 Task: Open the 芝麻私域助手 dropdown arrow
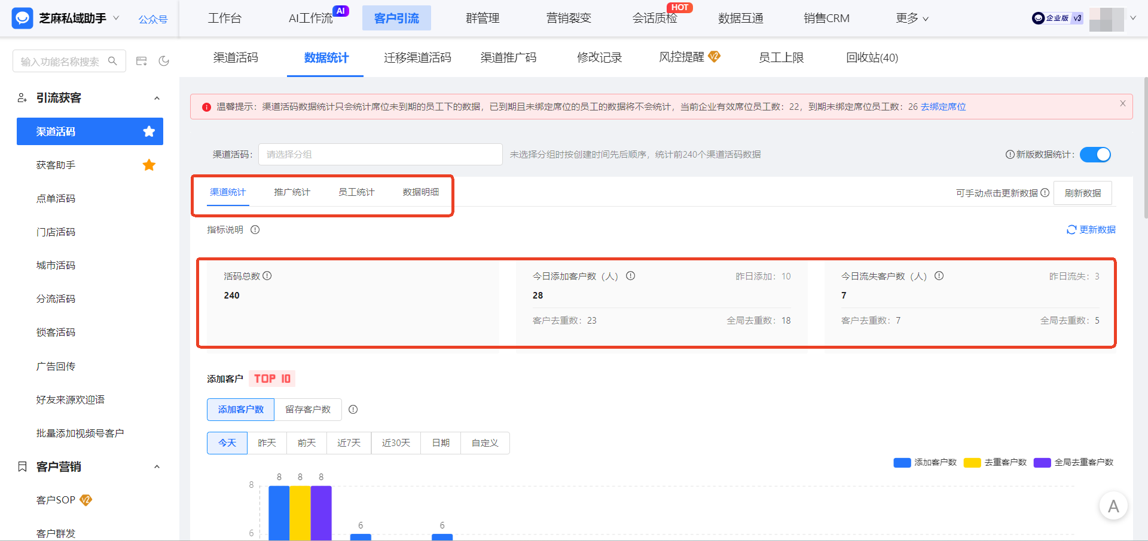[x=116, y=18]
